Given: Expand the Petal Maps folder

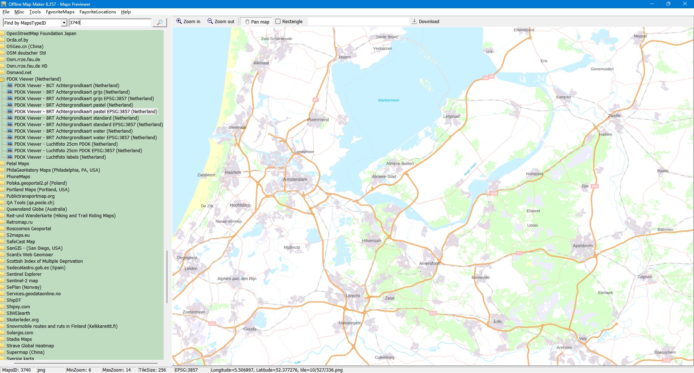Looking at the screenshot, I should 2,164.
